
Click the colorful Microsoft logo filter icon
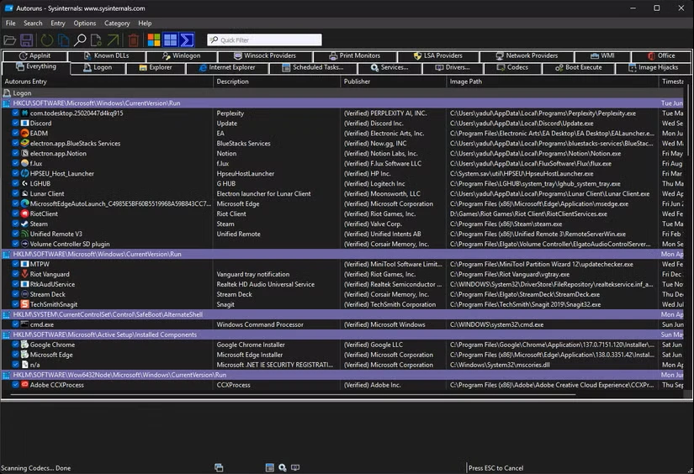(154, 40)
